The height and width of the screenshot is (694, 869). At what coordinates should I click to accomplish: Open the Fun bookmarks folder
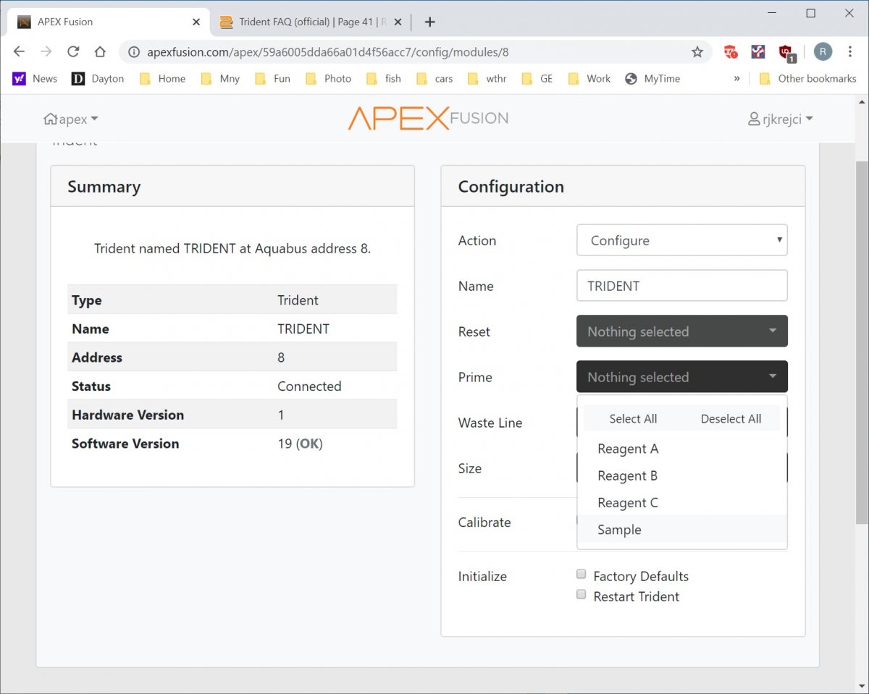(x=273, y=78)
